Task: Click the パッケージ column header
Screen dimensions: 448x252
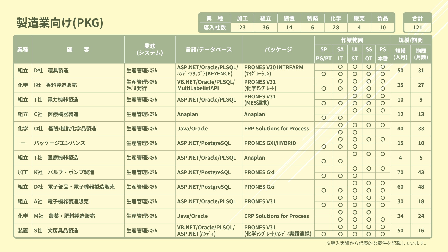Action: [x=278, y=50]
